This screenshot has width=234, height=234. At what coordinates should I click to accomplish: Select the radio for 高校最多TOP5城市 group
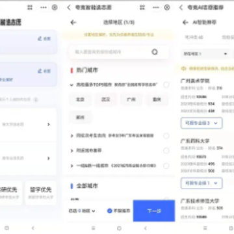[166, 85]
